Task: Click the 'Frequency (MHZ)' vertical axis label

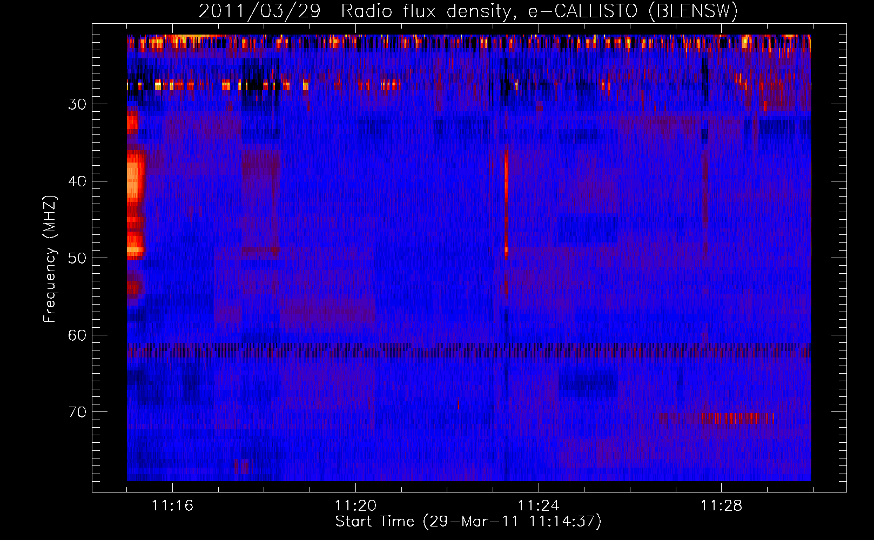Action: 50,259
